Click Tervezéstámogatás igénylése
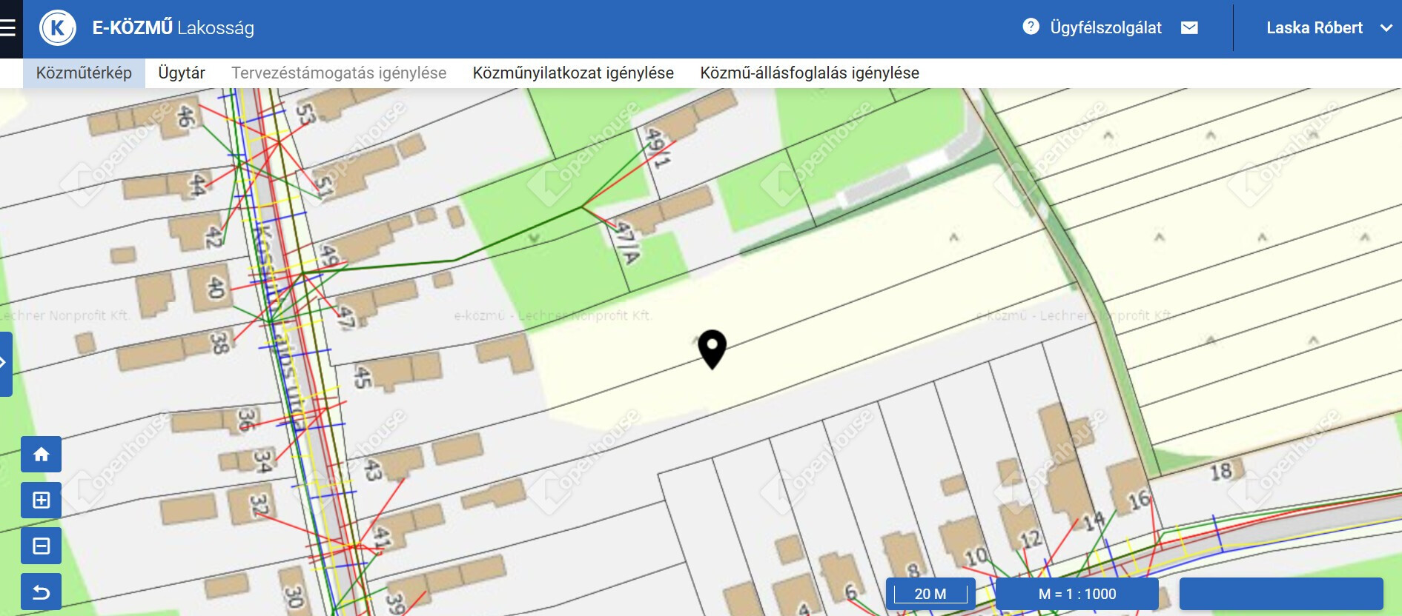Viewport: 1402px width, 616px height. point(339,73)
